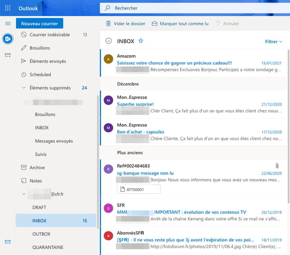Open the mail '[SFR] - Il ne vous reste plus'

click(x=193, y=240)
